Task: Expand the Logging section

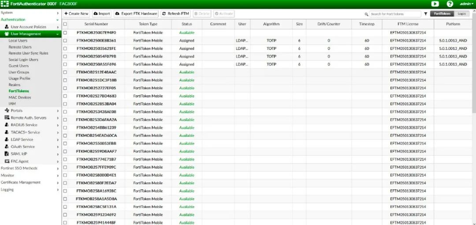Action: point(30,189)
